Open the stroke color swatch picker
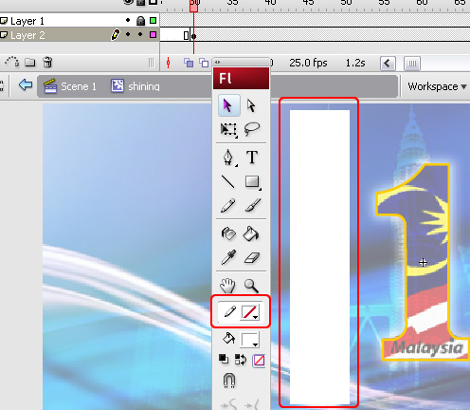 [x=250, y=312]
